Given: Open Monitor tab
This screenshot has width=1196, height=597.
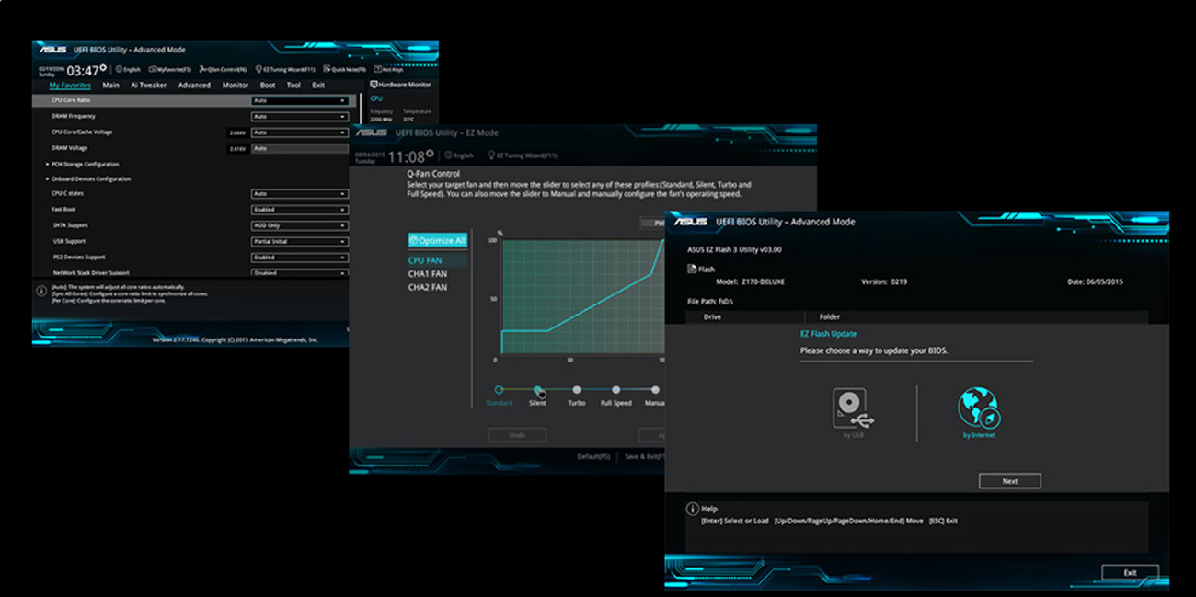Looking at the screenshot, I should click(236, 85).
